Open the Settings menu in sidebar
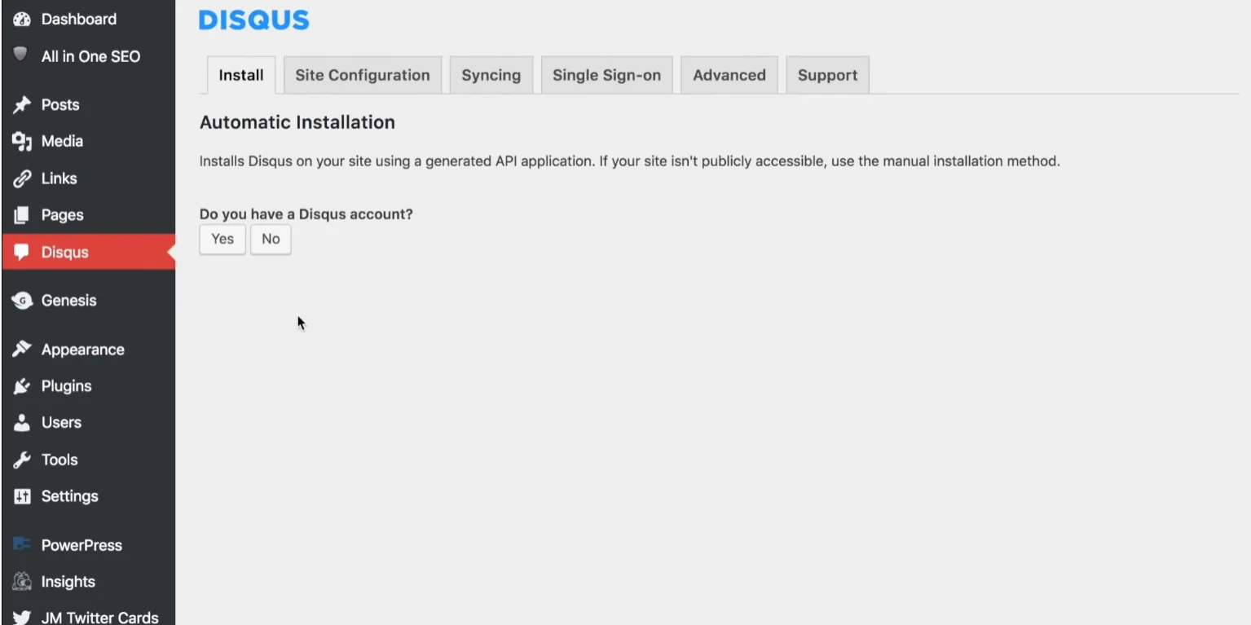The image size is (1251, 625). pyautogui.click(x=69, y=496)
